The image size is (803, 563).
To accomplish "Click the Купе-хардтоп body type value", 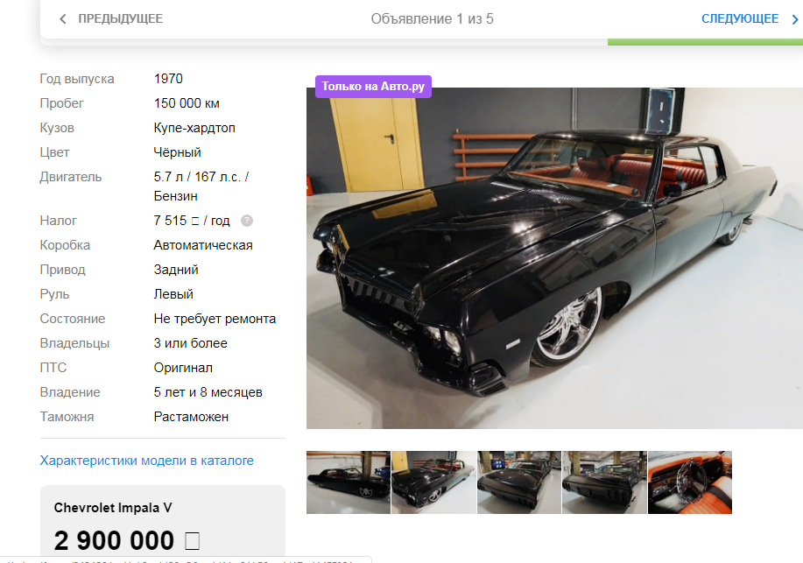I will (x=194, y=128).
